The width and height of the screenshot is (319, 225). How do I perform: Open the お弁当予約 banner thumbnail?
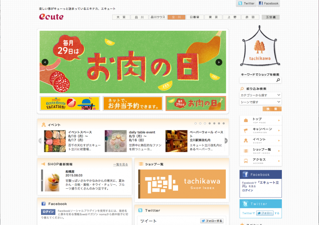pos(133,103)
